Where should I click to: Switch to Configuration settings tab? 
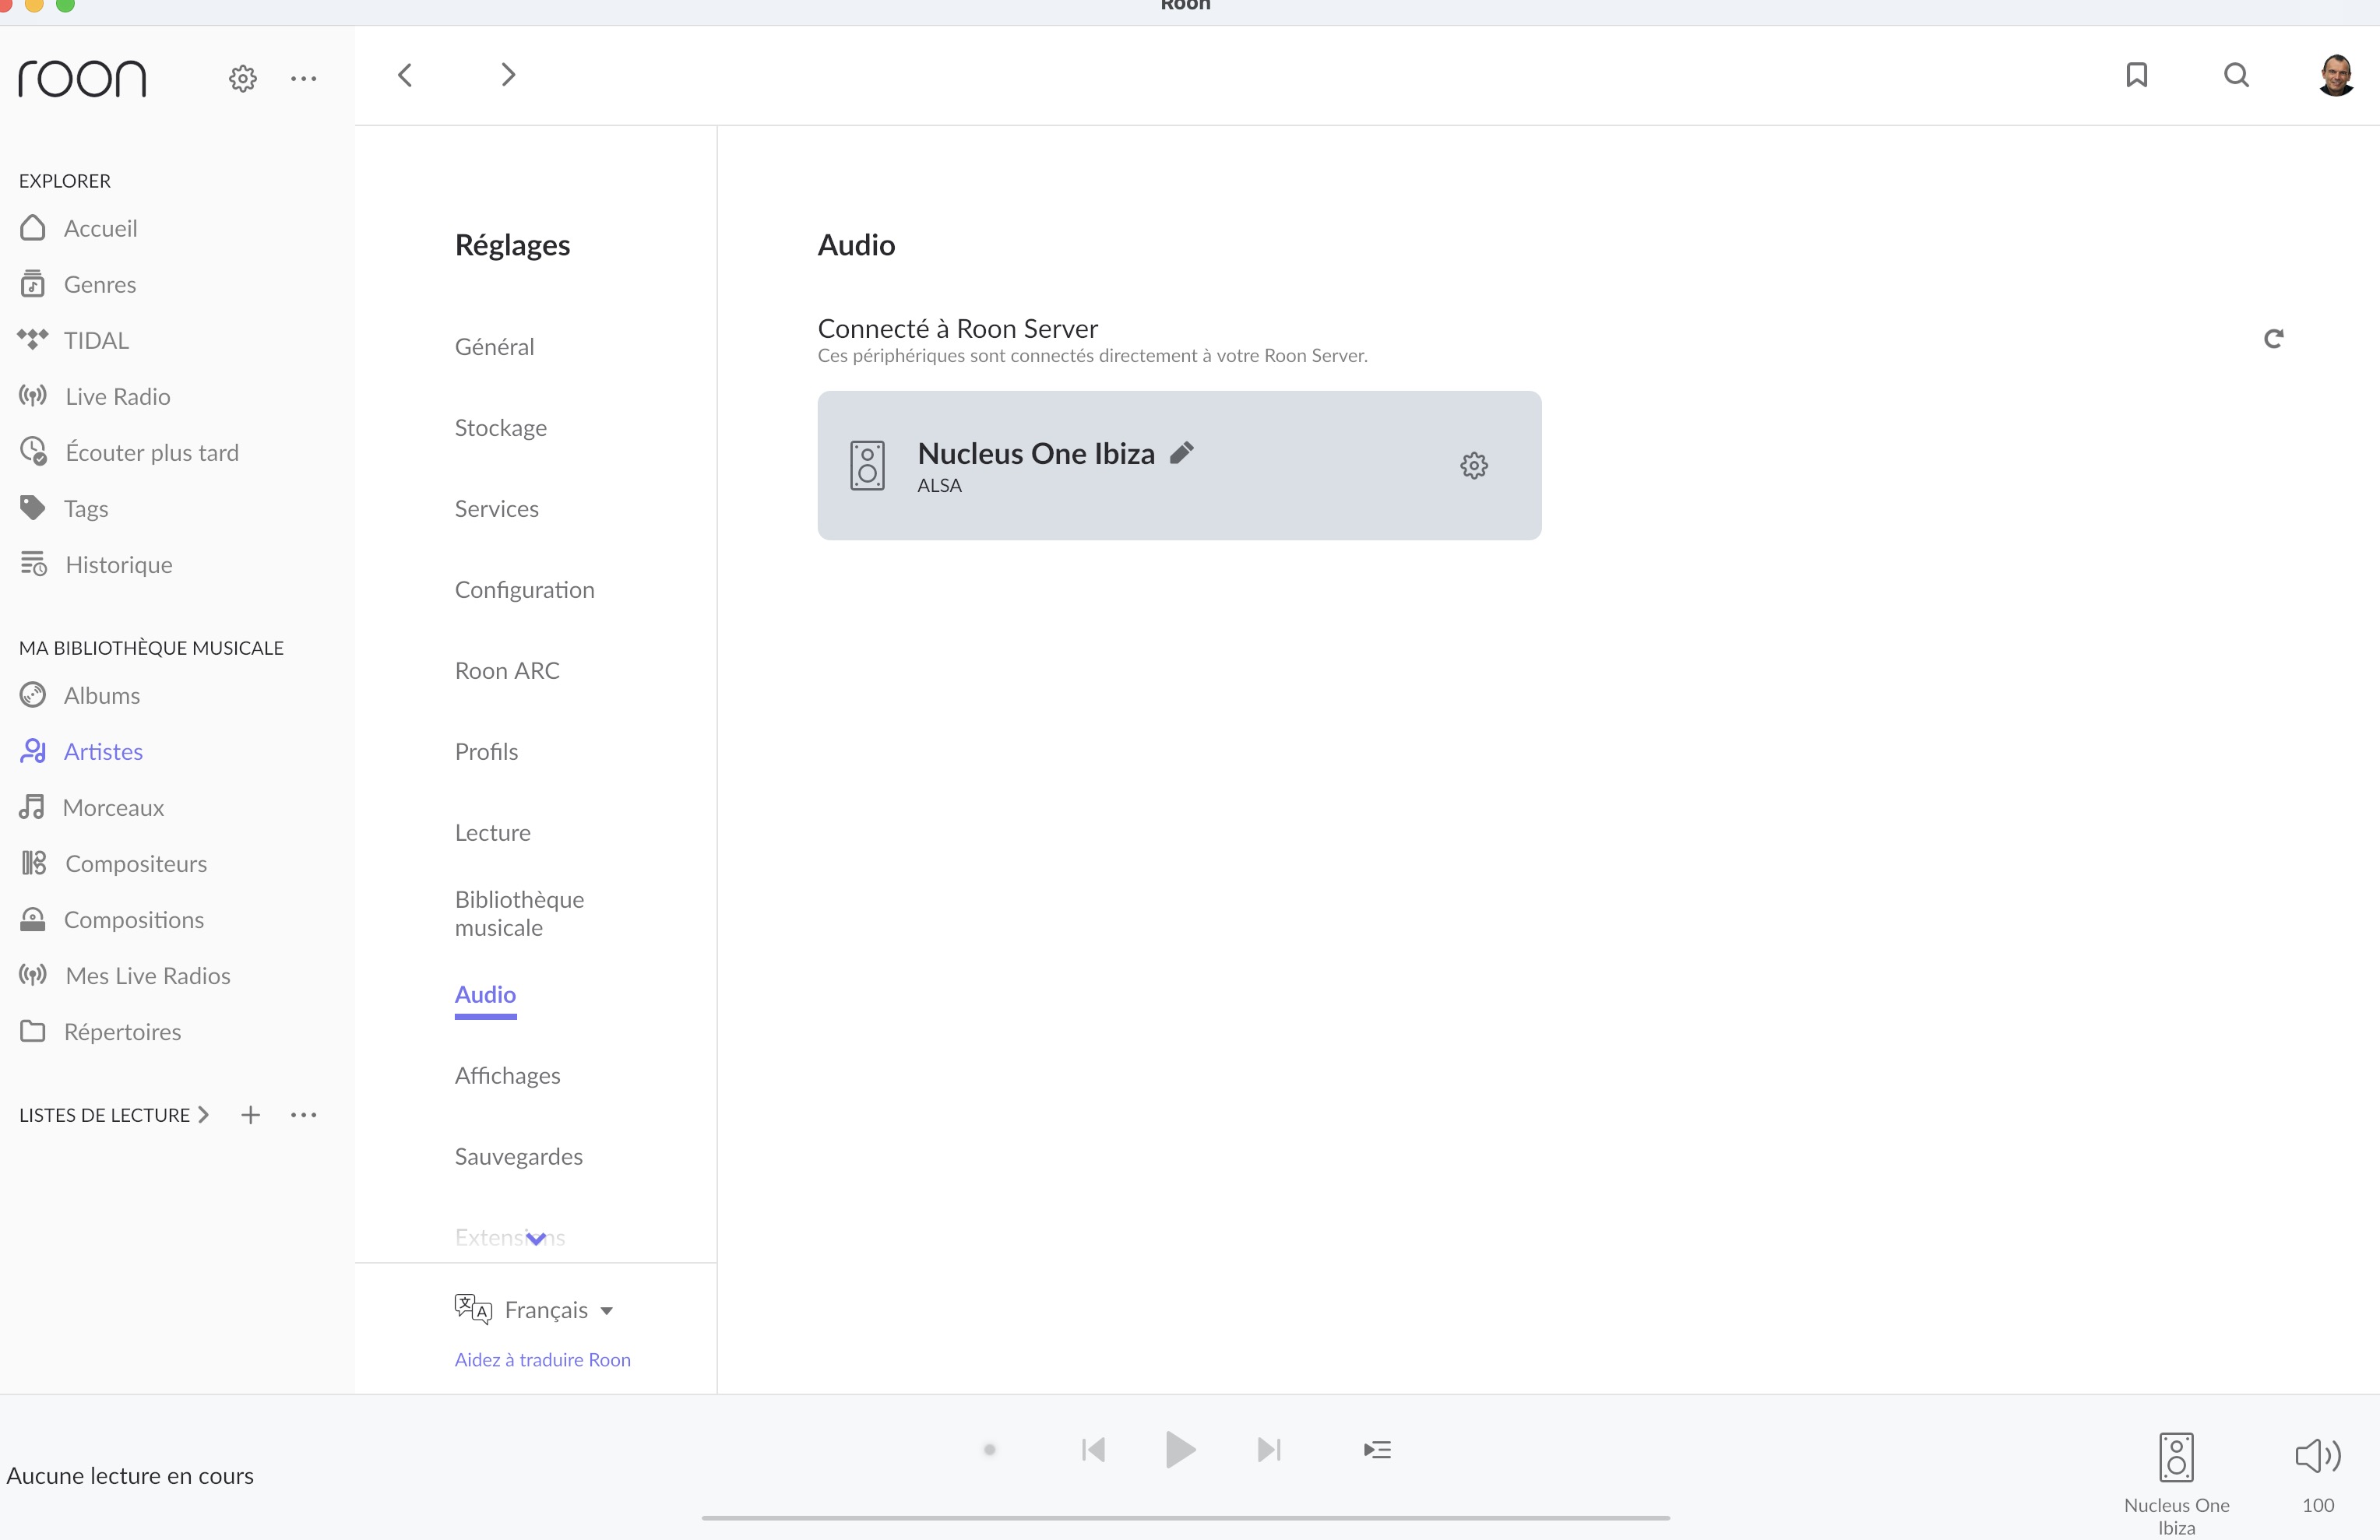525,589
